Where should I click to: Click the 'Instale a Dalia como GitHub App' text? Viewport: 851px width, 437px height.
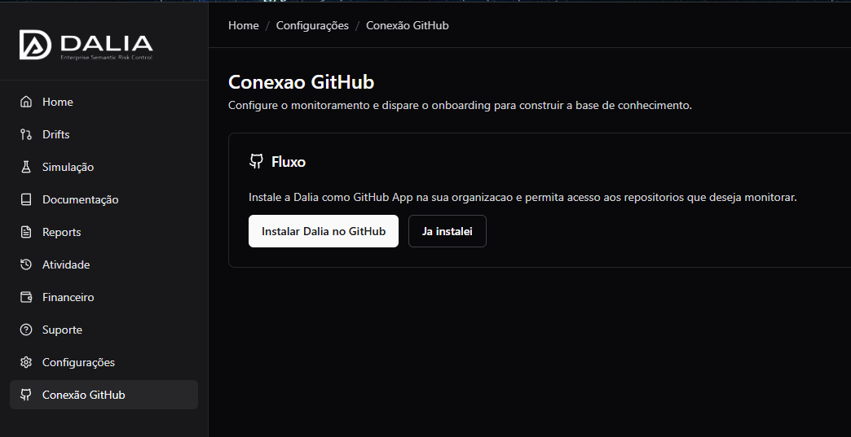coord(523,197)
